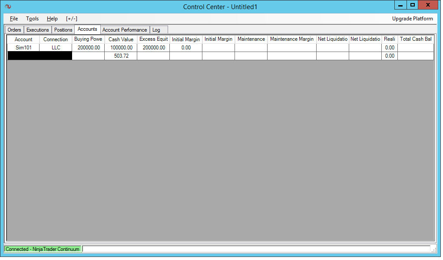
Task: Click the Cash Value column header
Action: tap(121, 39)
